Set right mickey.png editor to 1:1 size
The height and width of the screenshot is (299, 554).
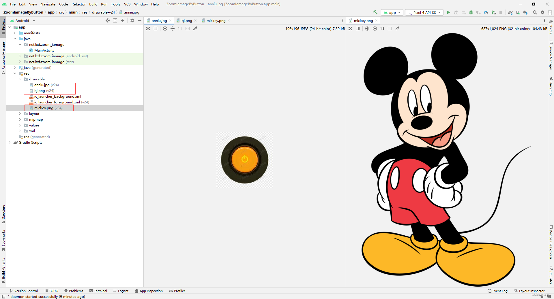coord(382,29)
